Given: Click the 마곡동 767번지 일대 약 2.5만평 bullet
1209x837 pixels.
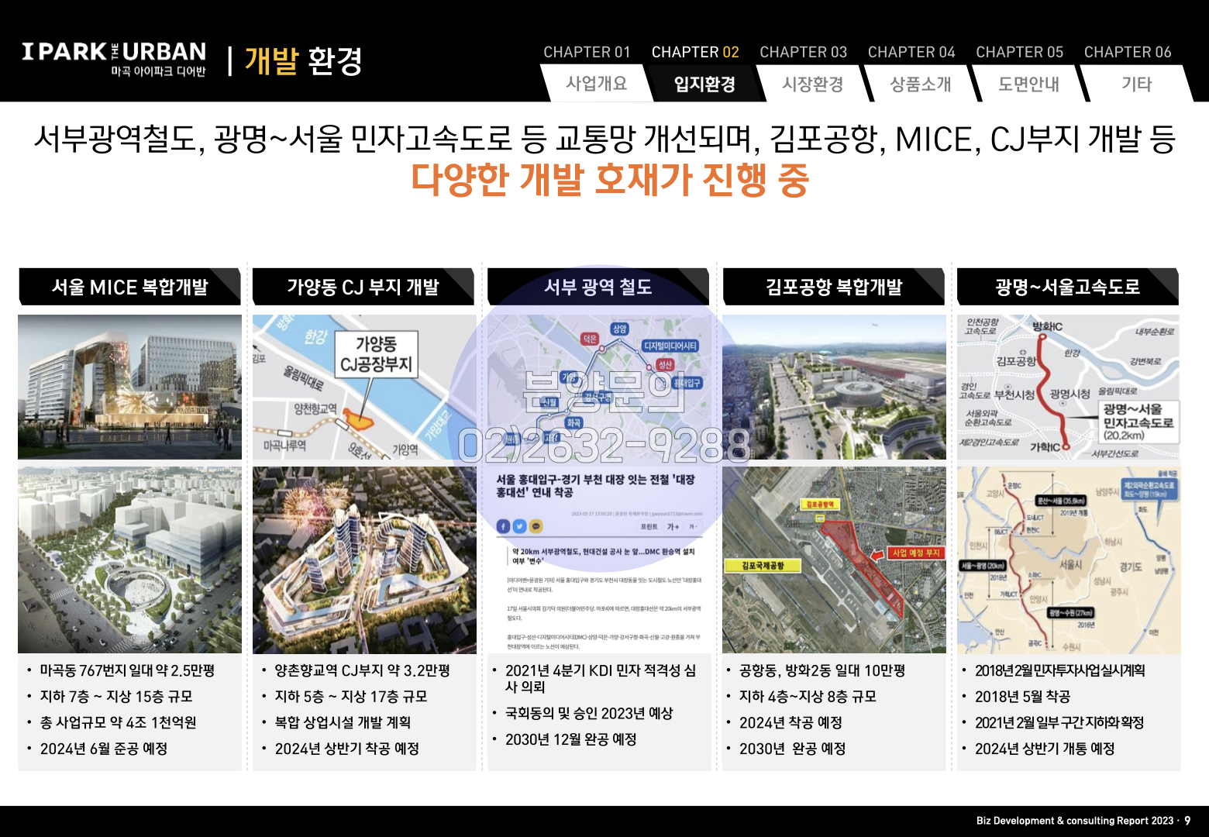Looking at the screenshot, I should point(127,670).
